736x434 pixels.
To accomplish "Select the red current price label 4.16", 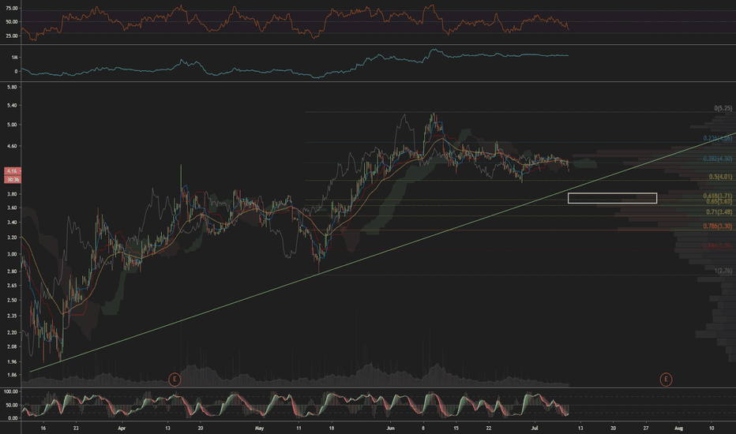I will (12, 171).
